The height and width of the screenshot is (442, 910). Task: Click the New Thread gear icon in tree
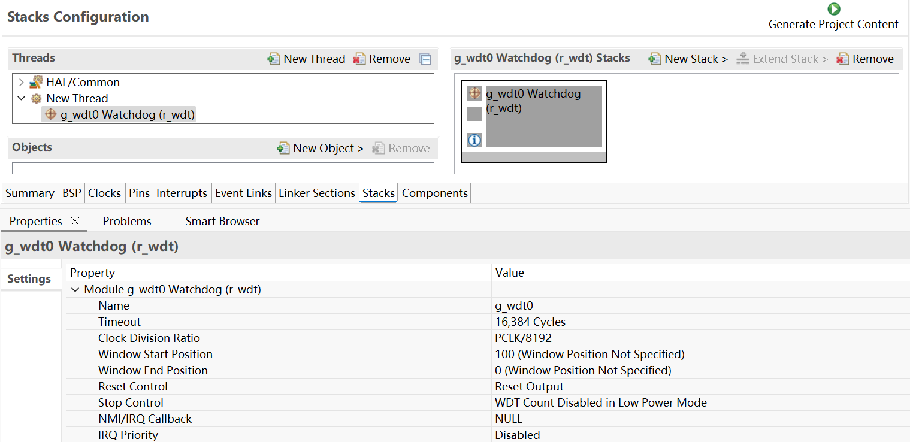pos(37,98)
